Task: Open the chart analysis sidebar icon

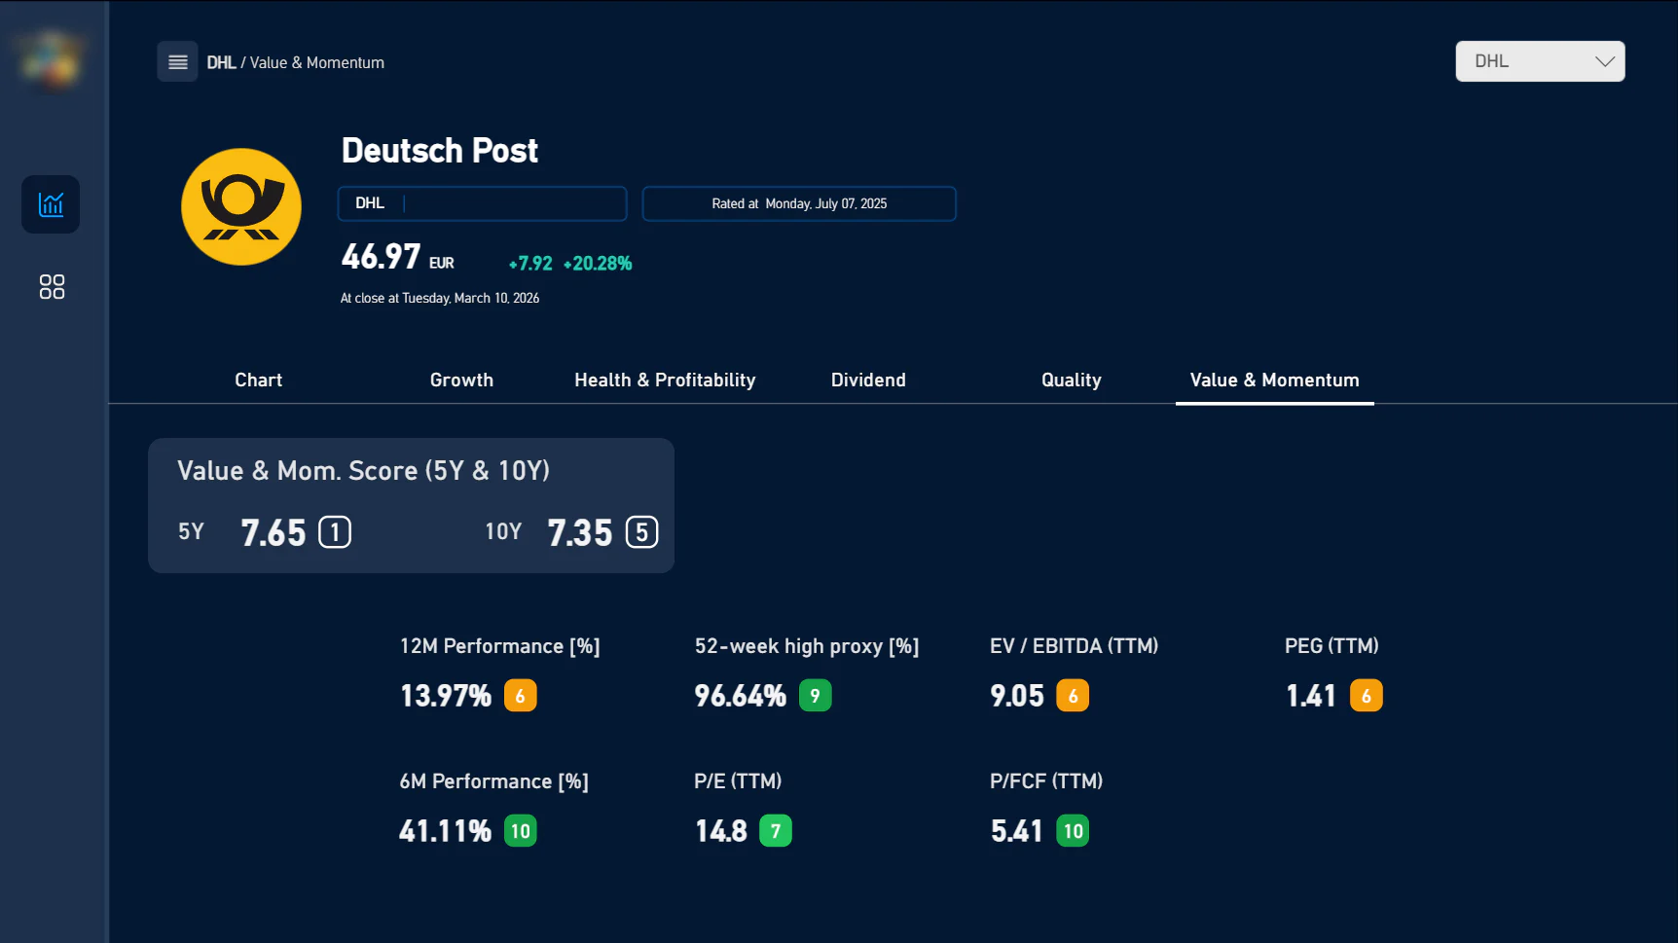Action: tap(51, 204)
